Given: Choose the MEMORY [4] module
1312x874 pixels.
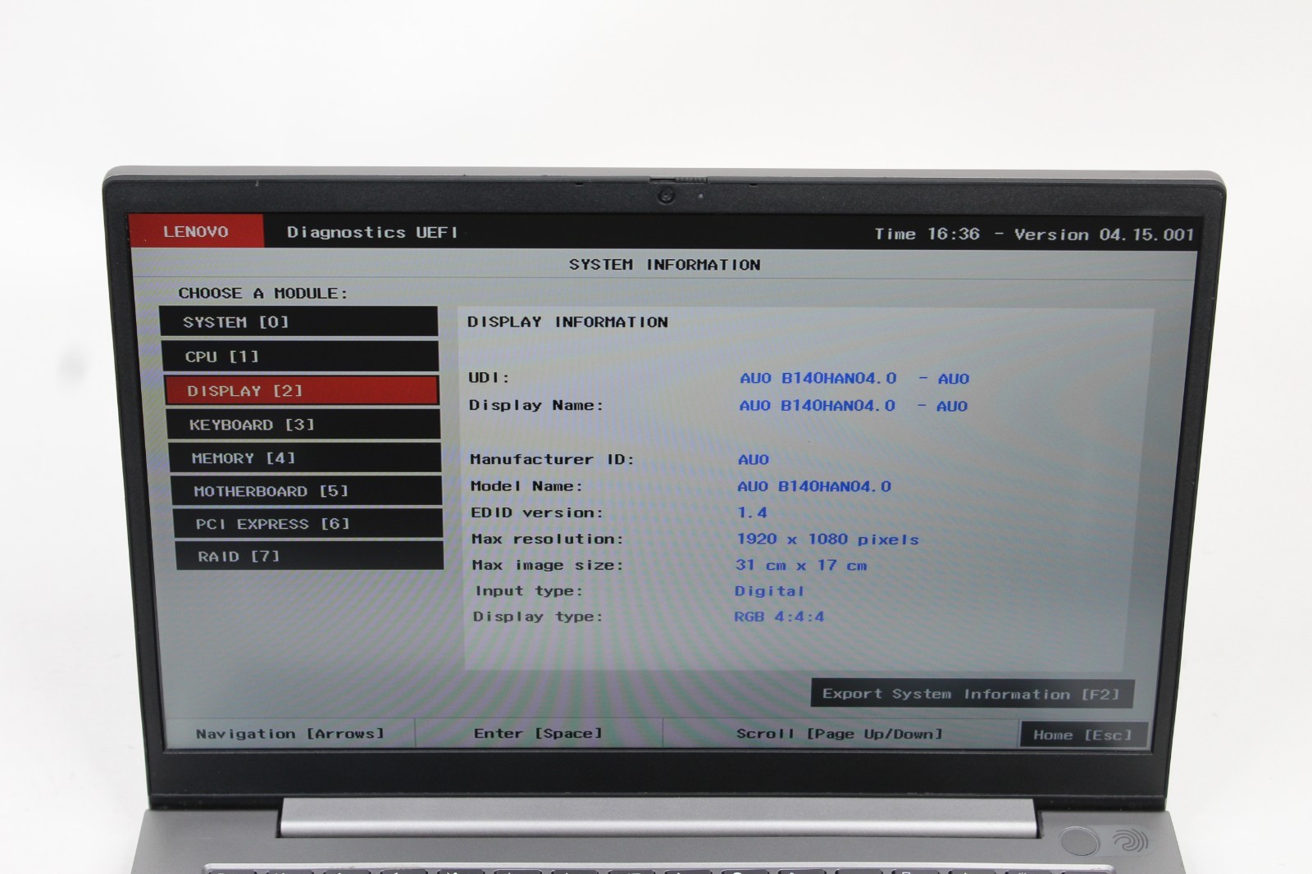Looking at the screenshot, I should coord(305,457).
